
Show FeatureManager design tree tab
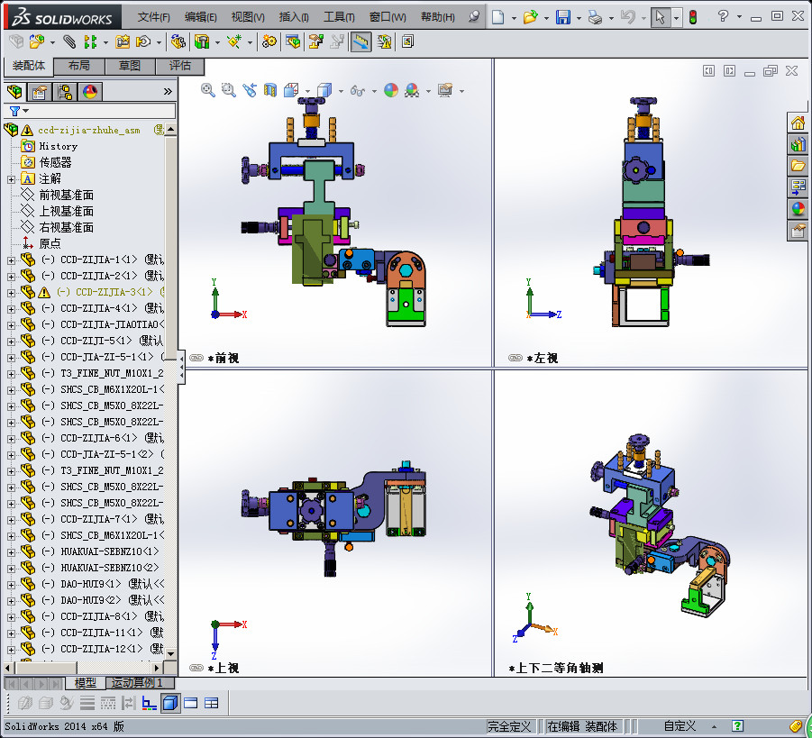pyautogui.click(x=14, y=92)
